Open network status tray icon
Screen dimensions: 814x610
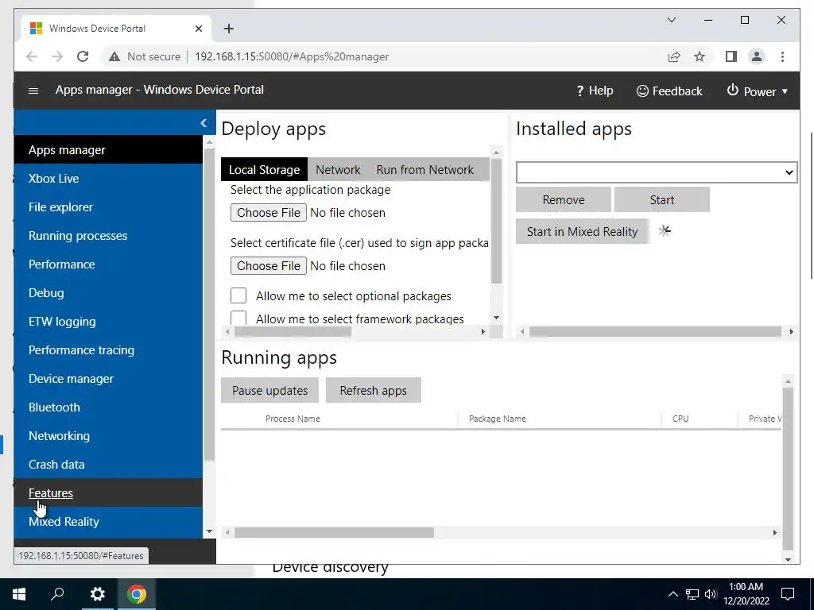692,594
